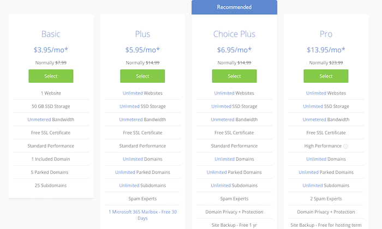
Task: Click Unlimited SSD Storage in Choice Plus plan
Action: coord(234,106)
